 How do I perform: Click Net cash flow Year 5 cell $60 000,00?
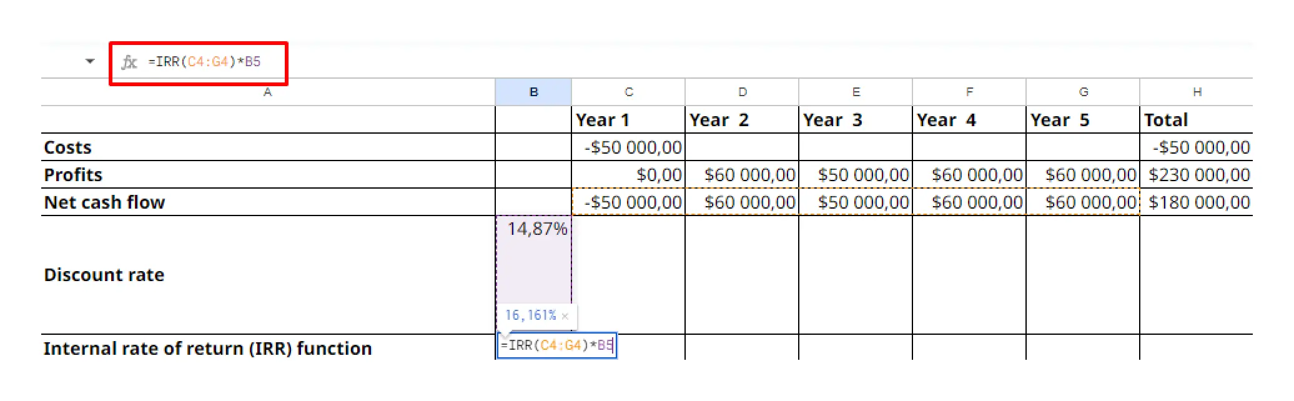click(1083, 202)
